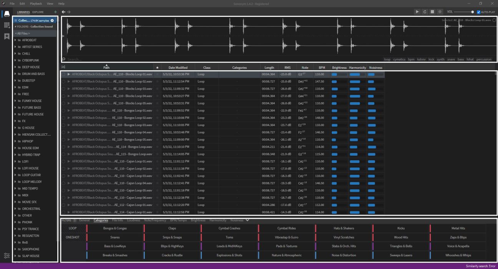Shuffle the results with the shuffle icon
Screen dimensions: 498x269
63,68
